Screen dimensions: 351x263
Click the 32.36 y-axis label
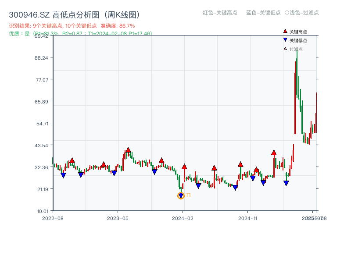coord(41,167)
